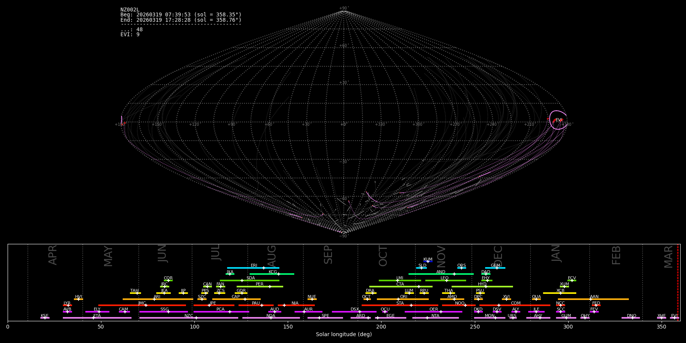Click the 300 tick on solar longitude axis
686x343 pixels.
(568, 327)
